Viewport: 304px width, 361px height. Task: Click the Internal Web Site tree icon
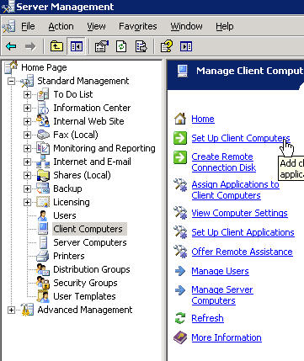43,121
